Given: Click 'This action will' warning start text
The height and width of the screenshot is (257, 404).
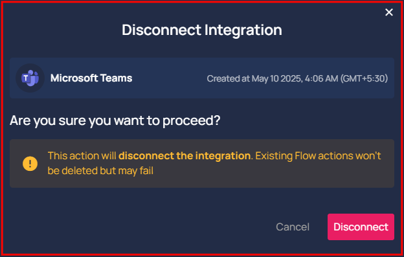Looking at the screenshot, I should tap(82, 156).
